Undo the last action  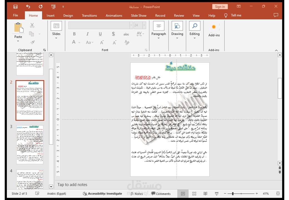click(28, 7)
